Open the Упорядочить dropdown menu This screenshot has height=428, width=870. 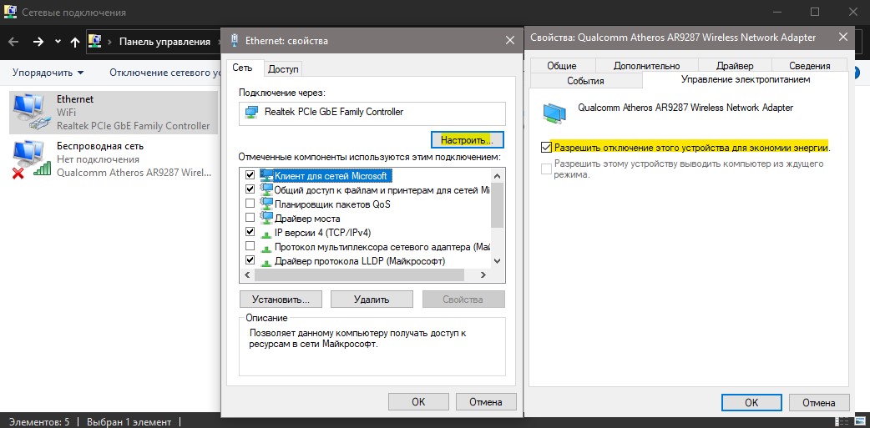[x=48, y=72]
